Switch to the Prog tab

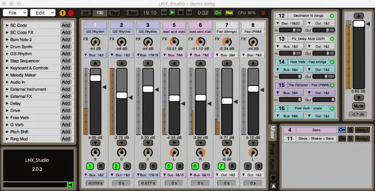[x=272, y=149]
